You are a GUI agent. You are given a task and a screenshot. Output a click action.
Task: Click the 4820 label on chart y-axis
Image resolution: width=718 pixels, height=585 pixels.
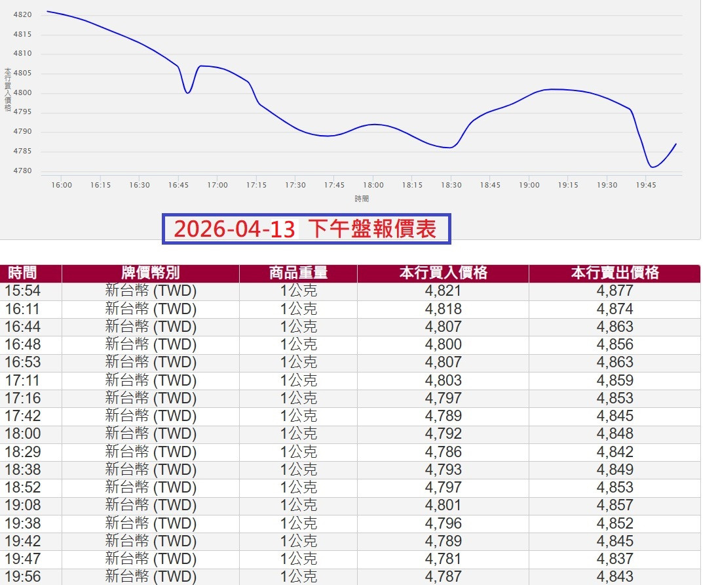click(22, 14)
